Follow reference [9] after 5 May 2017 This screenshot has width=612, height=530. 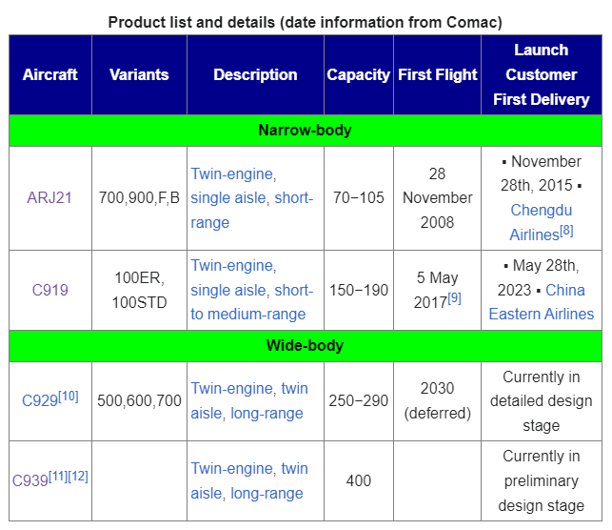[454, 298]
